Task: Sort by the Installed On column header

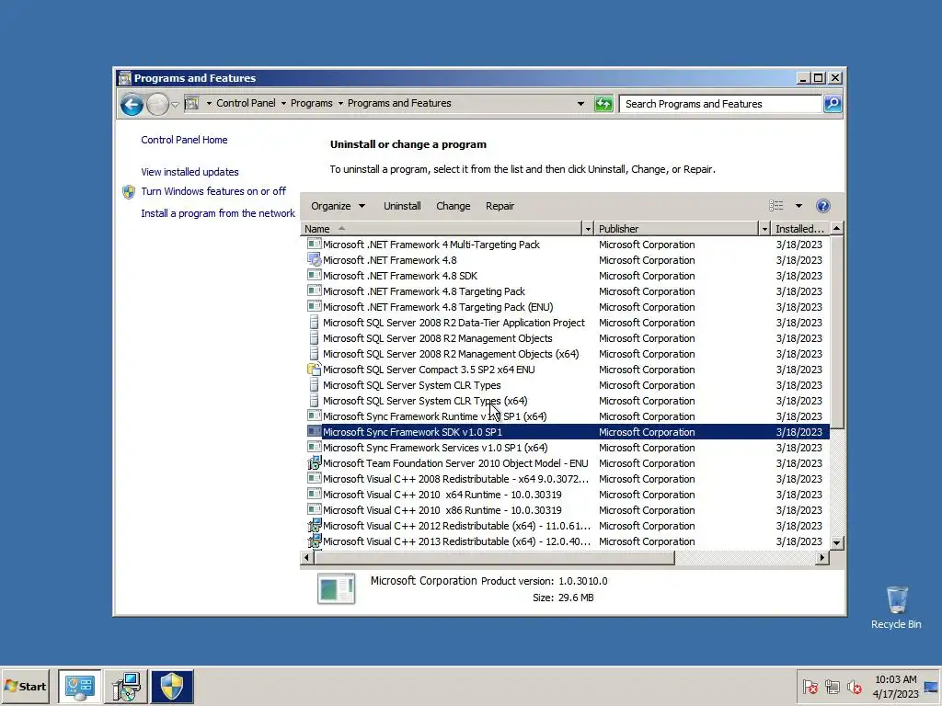Action: [x=799, y=229]
